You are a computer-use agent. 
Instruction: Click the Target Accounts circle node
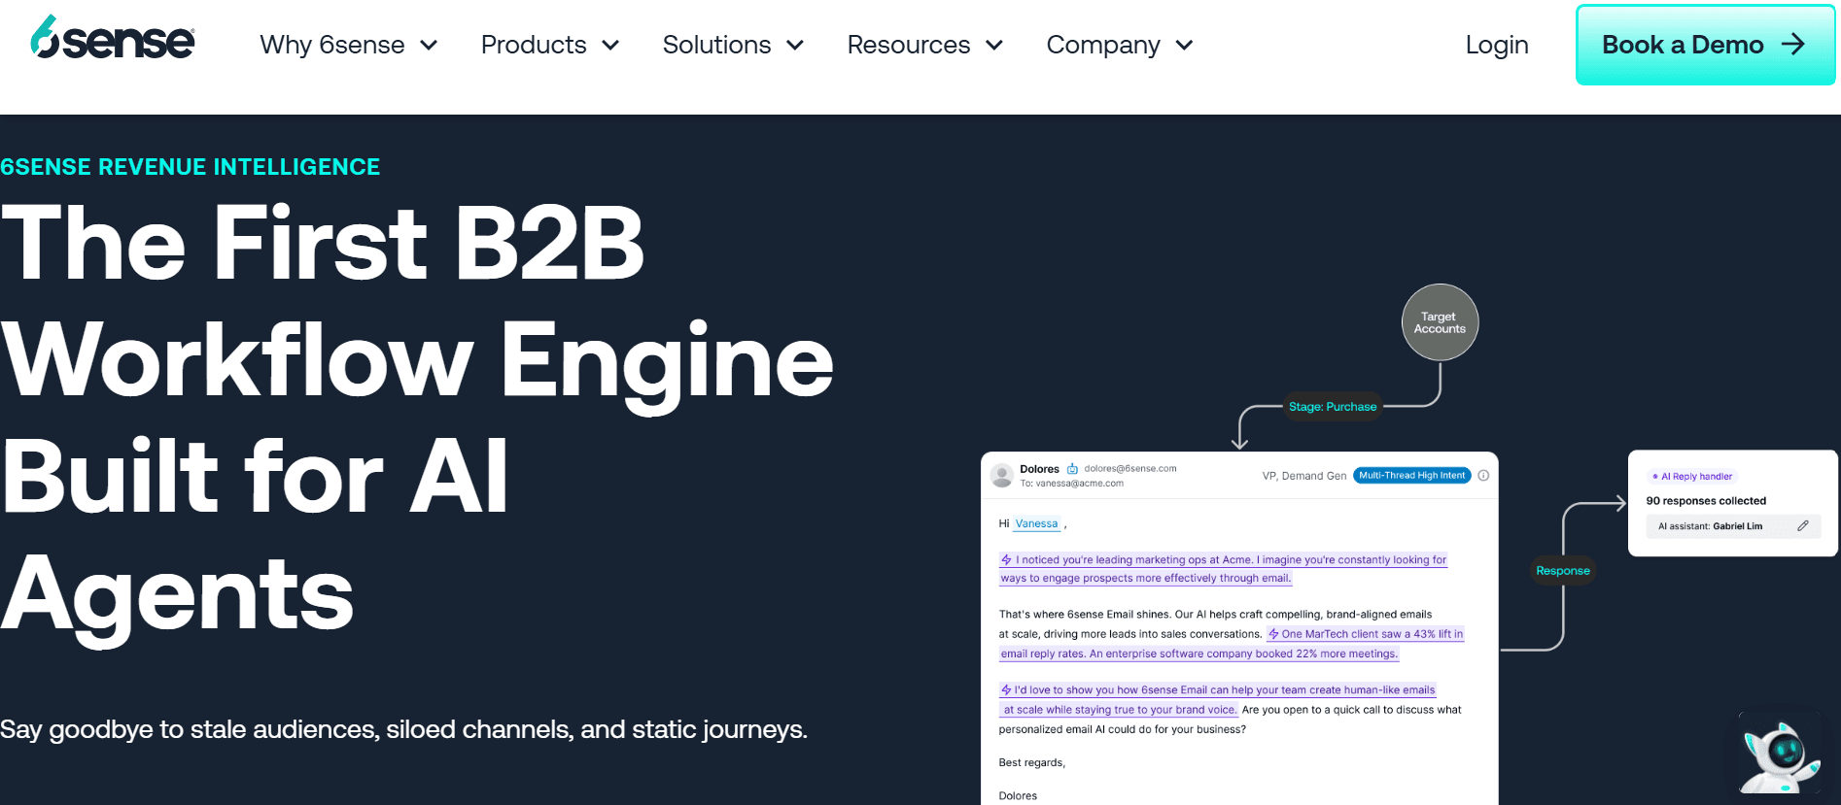1440,322
